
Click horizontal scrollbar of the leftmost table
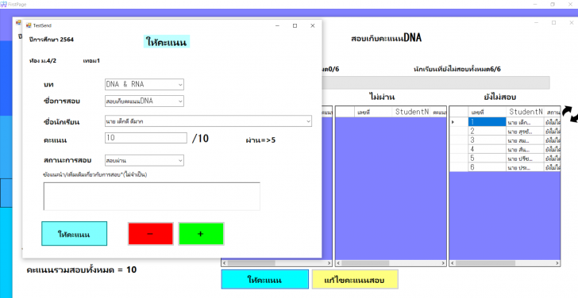277,263
